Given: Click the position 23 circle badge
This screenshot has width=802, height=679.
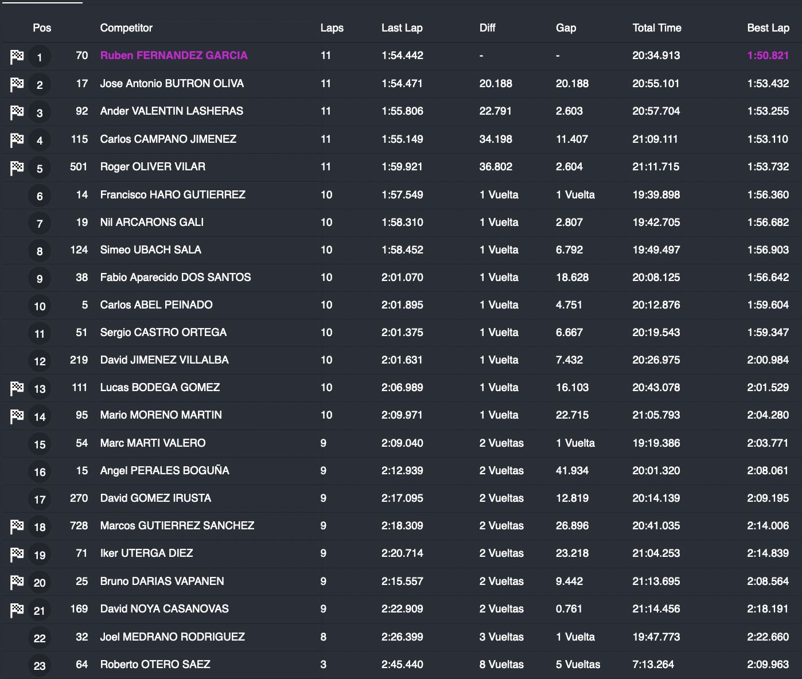Looking at the screenshot, I should point(40,666).
